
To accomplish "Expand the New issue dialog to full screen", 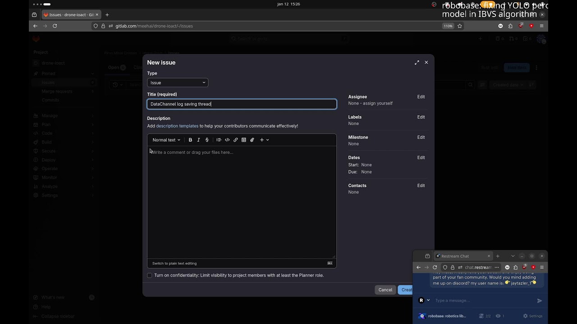I will coord(417,63).
